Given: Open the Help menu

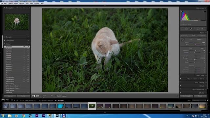Looking at the screenshot, I should click(42, 4).
